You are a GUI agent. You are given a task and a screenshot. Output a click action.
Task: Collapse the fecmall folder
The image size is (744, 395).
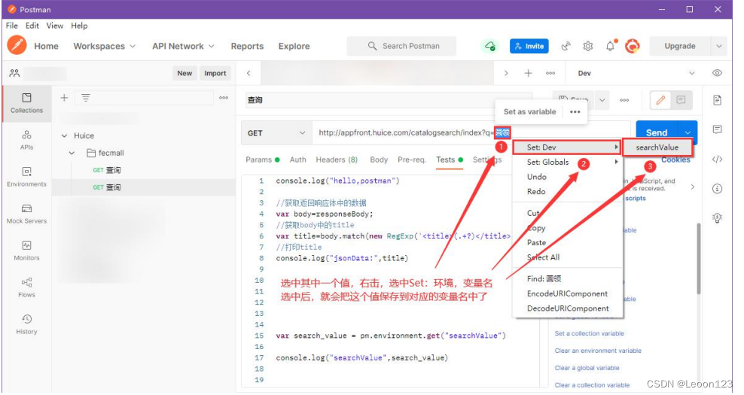[72, 153]
